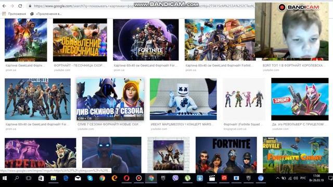Click the '1280 × 720' size label
The image size is (333, 187).
coord(84,118)
